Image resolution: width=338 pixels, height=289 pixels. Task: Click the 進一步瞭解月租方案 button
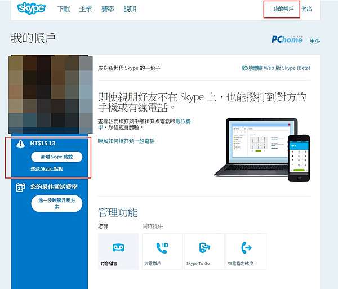point(57,203)
